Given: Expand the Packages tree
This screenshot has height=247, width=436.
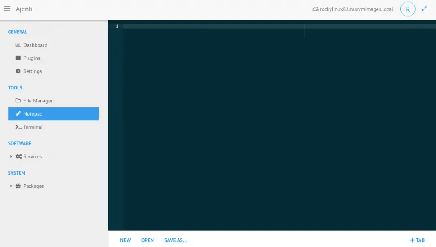Looking at the screenshot, I should click(x=11, y=186).
